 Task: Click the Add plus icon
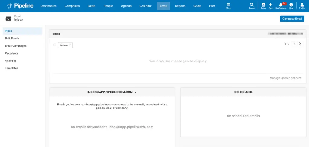pyautogui.click(x=271, y=6)
